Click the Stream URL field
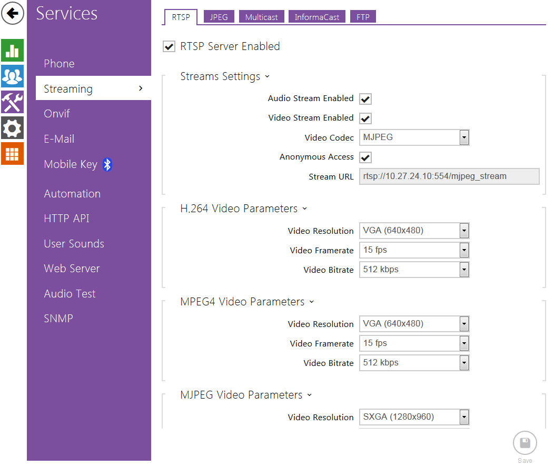This screenshot has height=466, width=554. 449,176
